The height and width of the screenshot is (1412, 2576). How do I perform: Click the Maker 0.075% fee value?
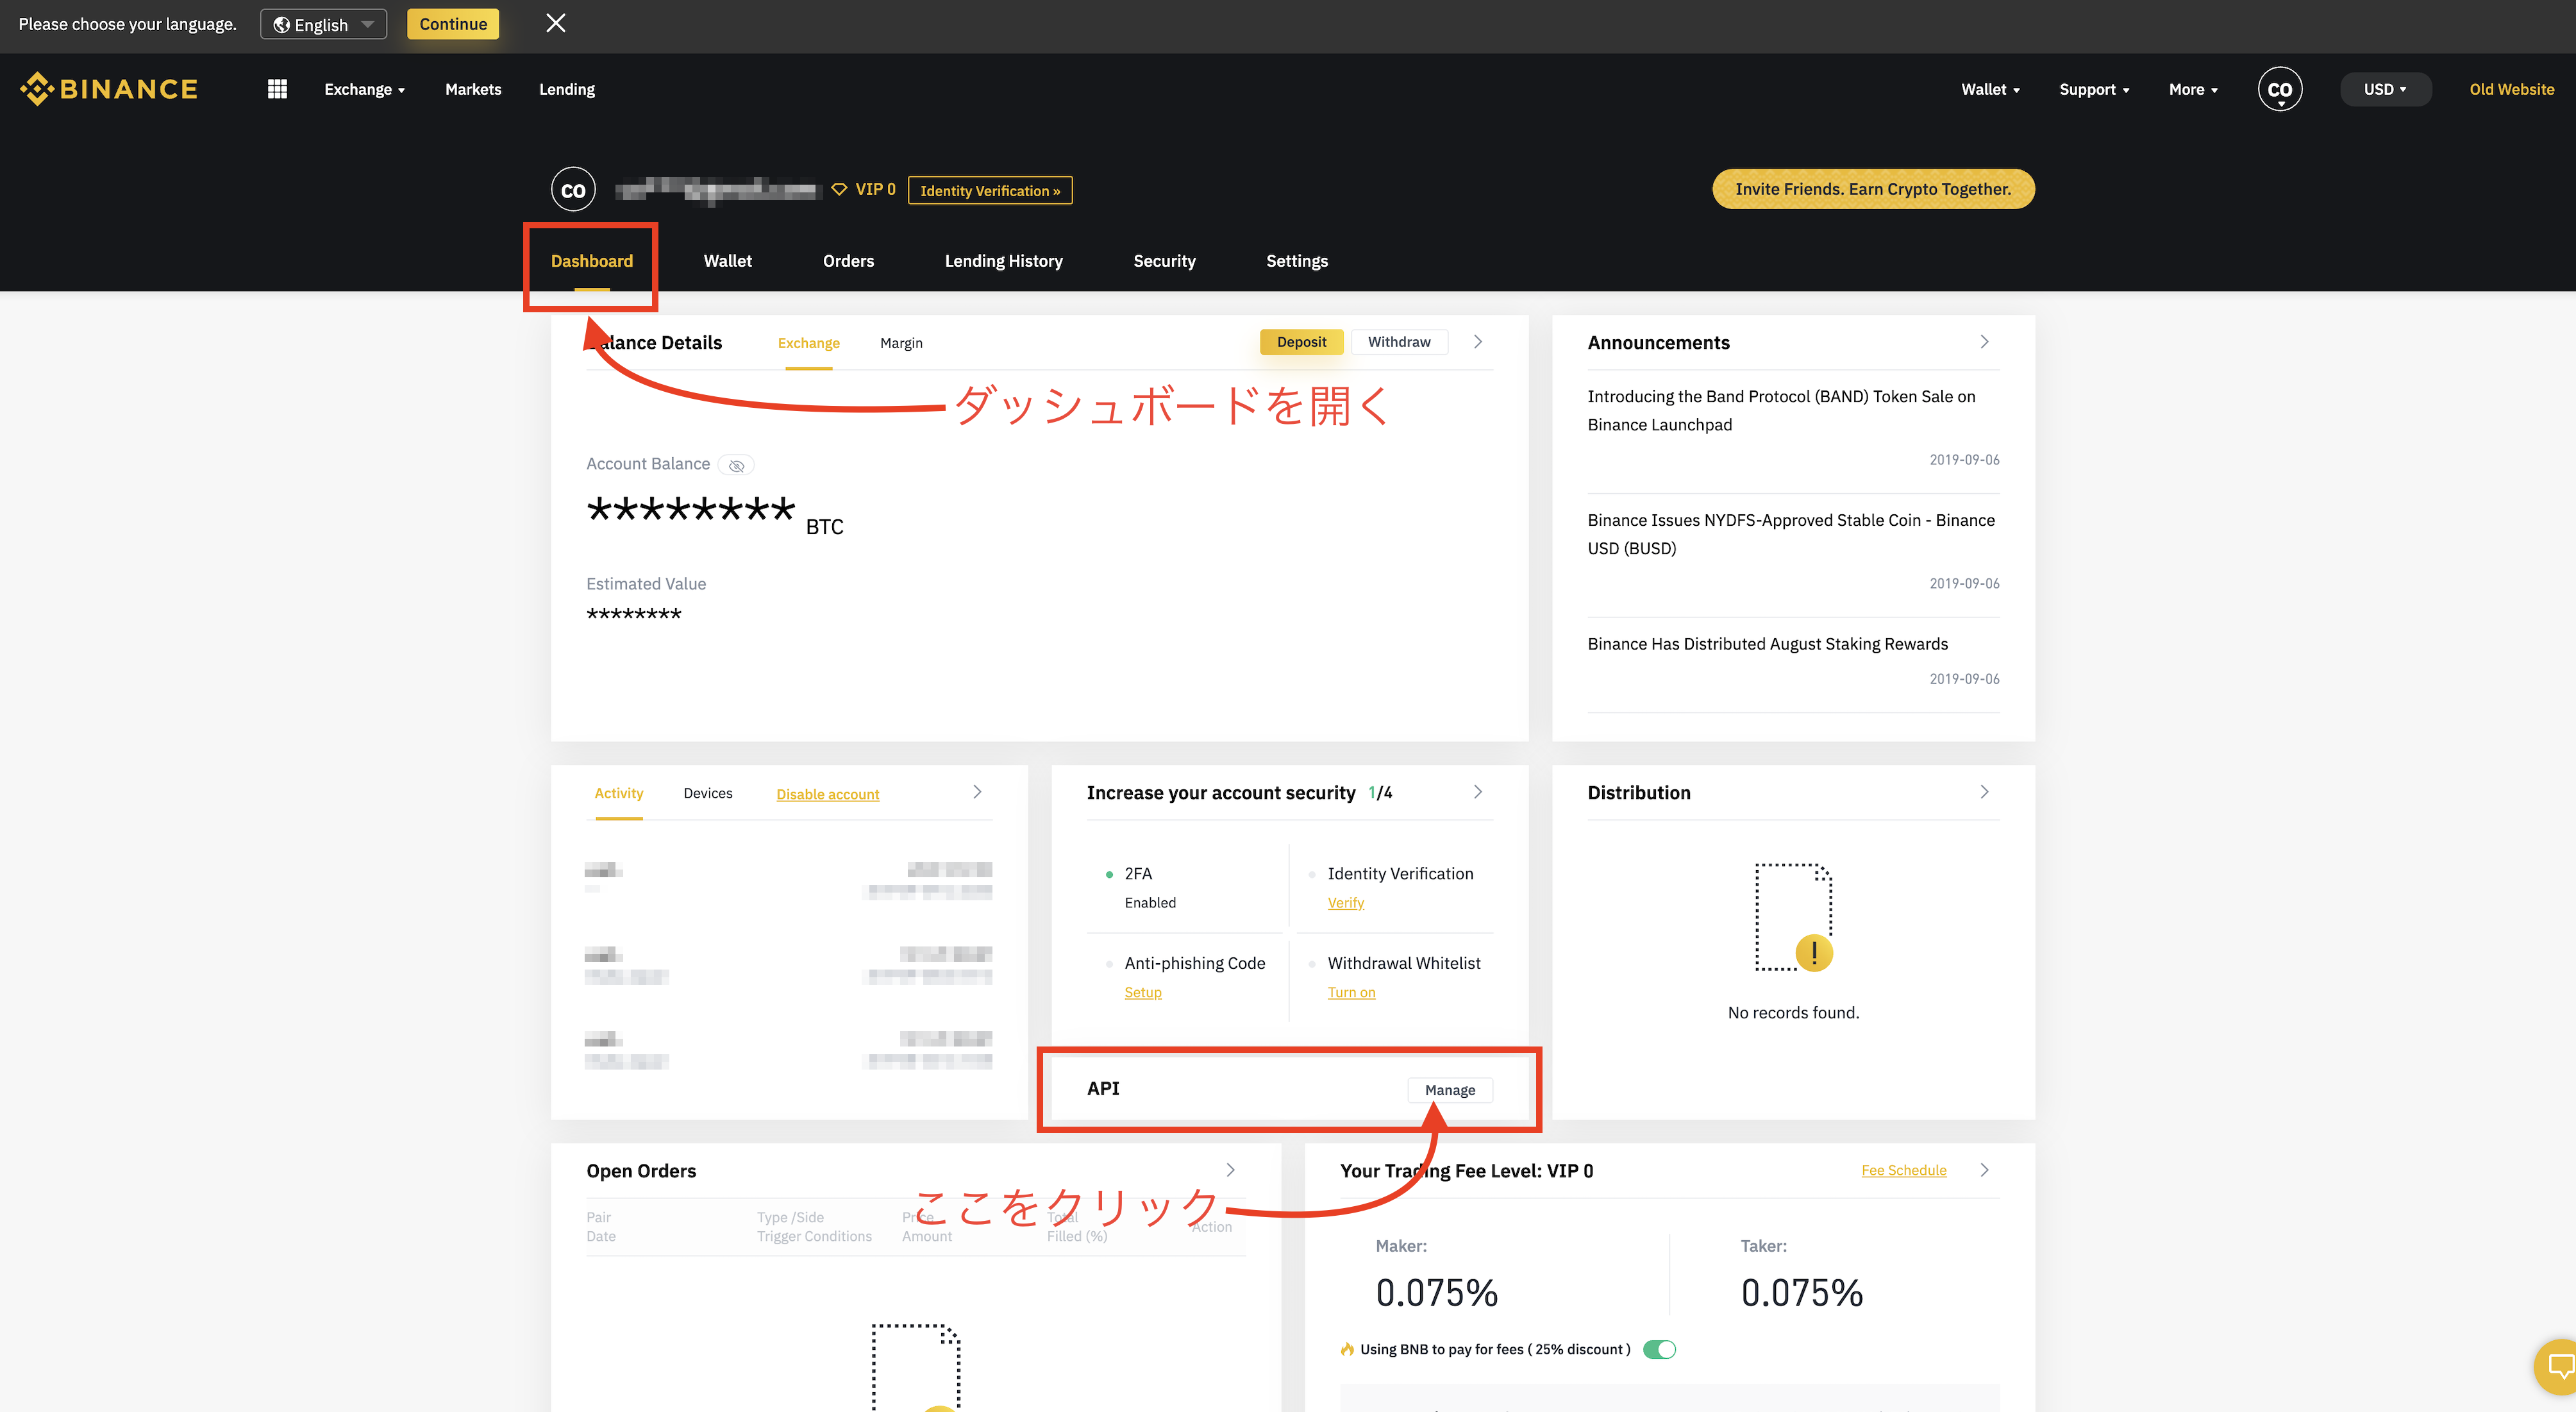coord(1436,1292)
